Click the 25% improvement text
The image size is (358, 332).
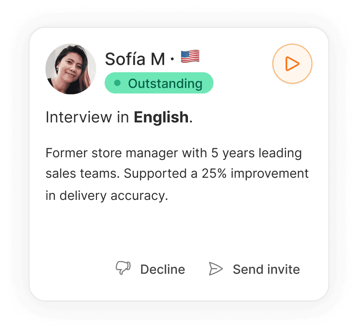(255, 173)
